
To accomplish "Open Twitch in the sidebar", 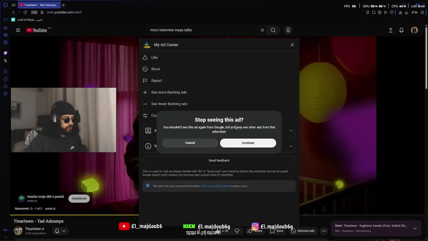I will pyautogui.click(x=5, y=53).
